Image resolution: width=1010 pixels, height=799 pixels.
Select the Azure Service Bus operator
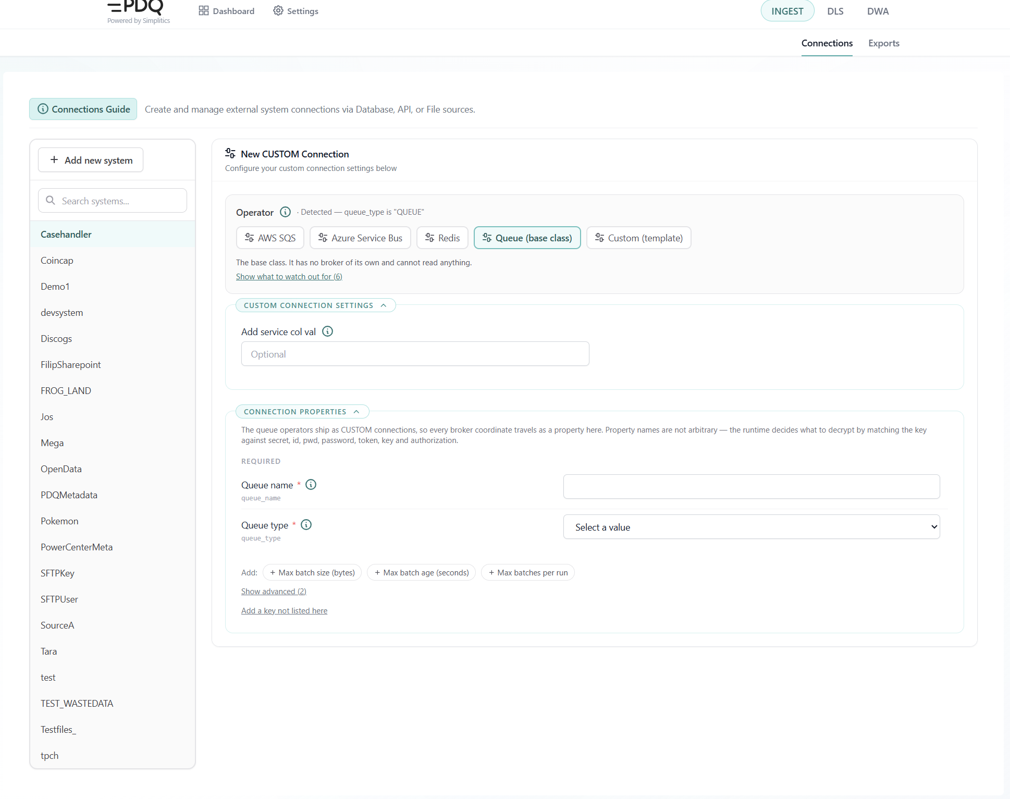tap(360, 238)
